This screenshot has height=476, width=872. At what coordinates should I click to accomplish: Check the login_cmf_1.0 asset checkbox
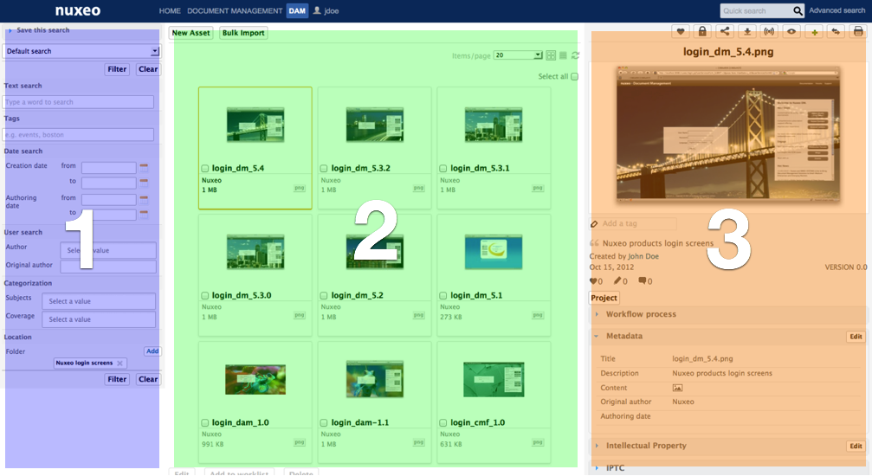[442, 423]
